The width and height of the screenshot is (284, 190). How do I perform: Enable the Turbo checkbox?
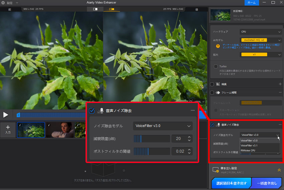point(216,67)
